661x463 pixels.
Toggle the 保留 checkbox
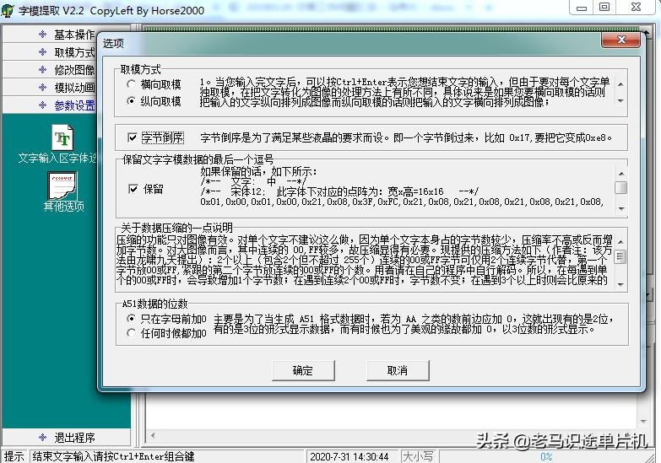[x=133, y=189]
